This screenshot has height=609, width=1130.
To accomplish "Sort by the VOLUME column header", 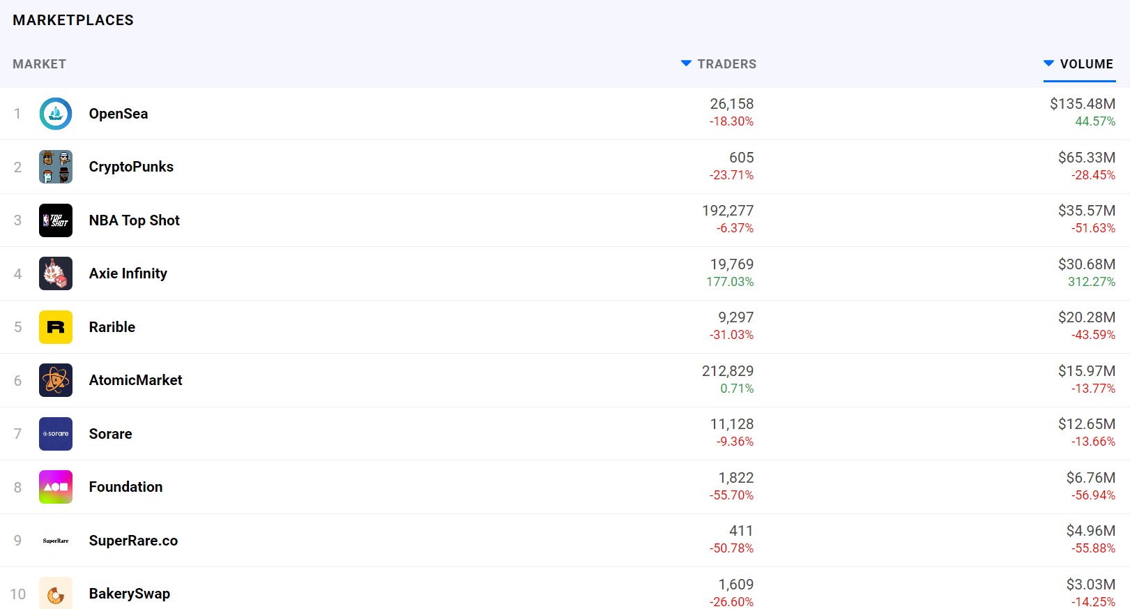I will 1079,64.
